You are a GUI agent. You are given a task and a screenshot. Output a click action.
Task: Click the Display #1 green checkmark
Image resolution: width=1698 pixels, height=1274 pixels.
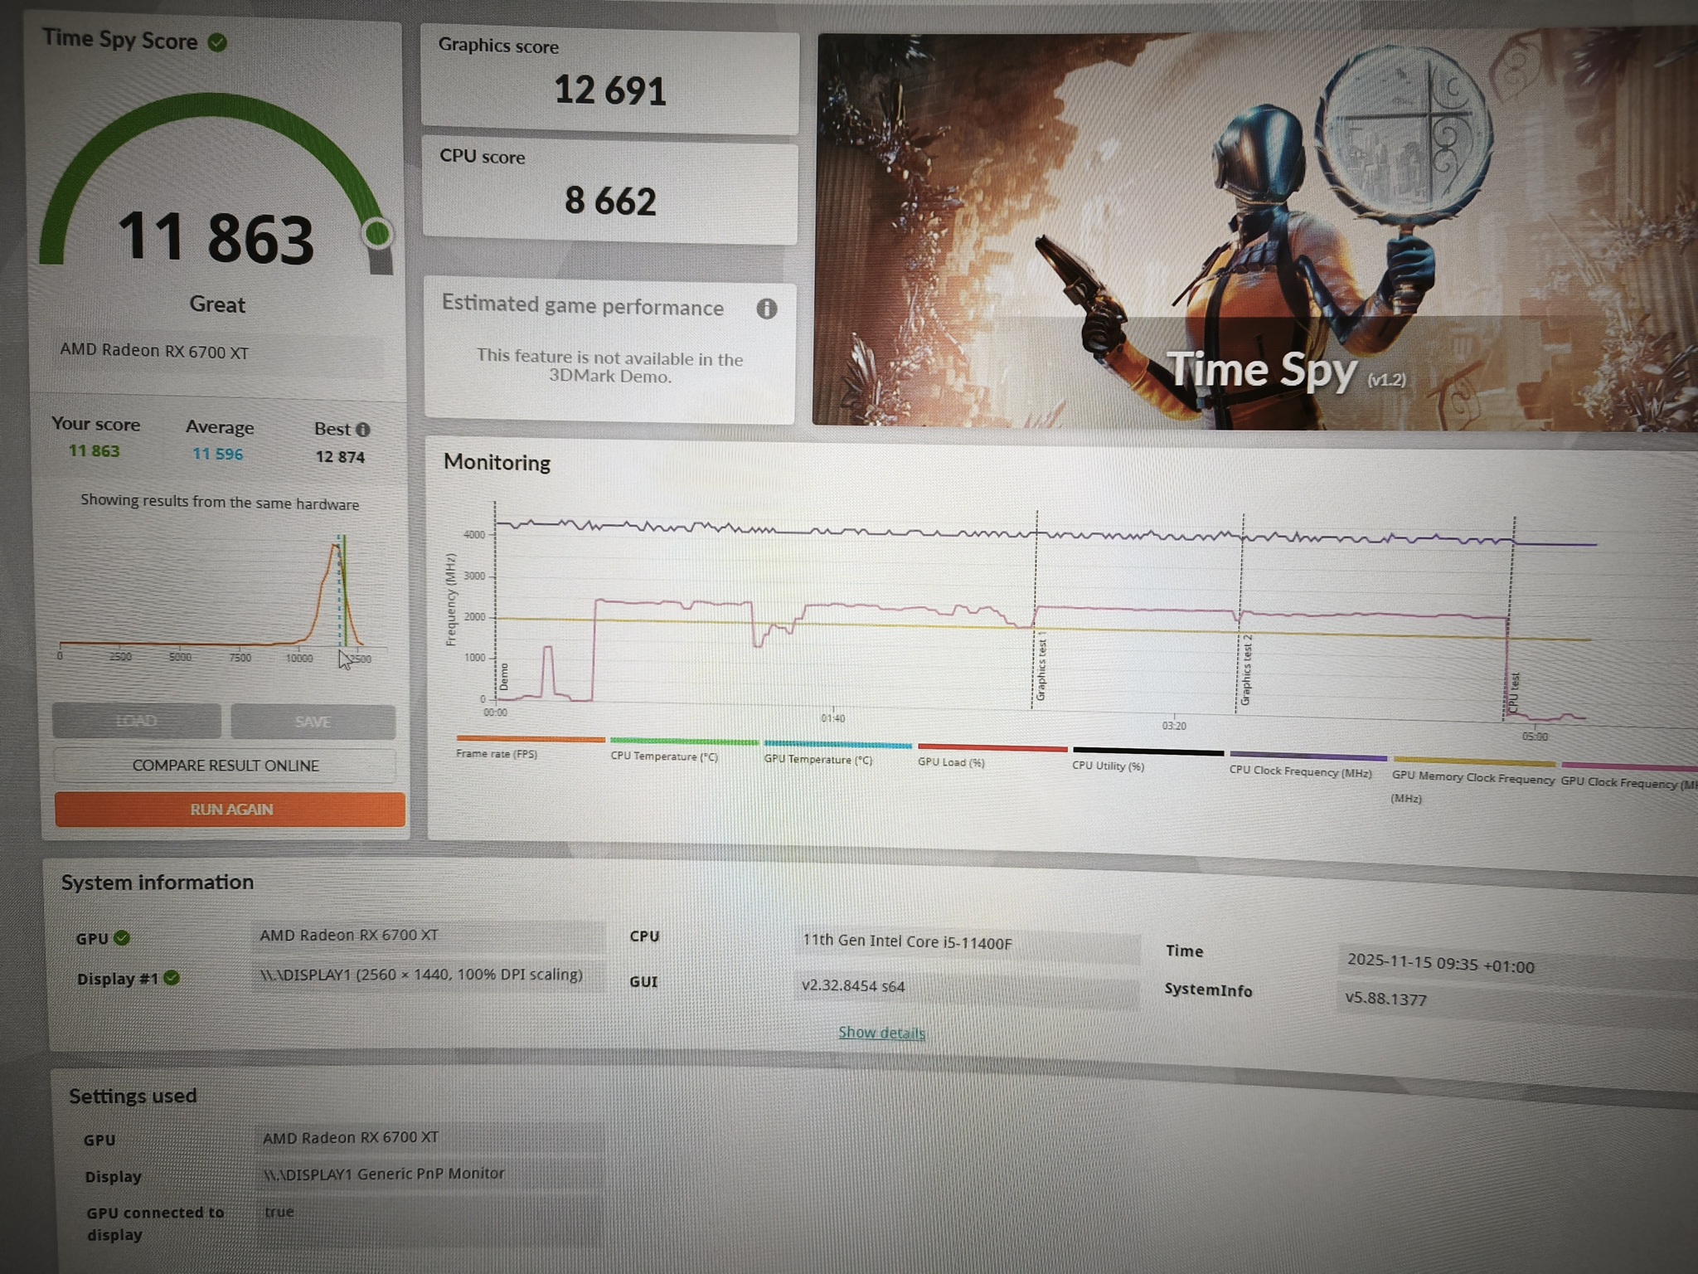pyautogui.click(x=172, y=978)
